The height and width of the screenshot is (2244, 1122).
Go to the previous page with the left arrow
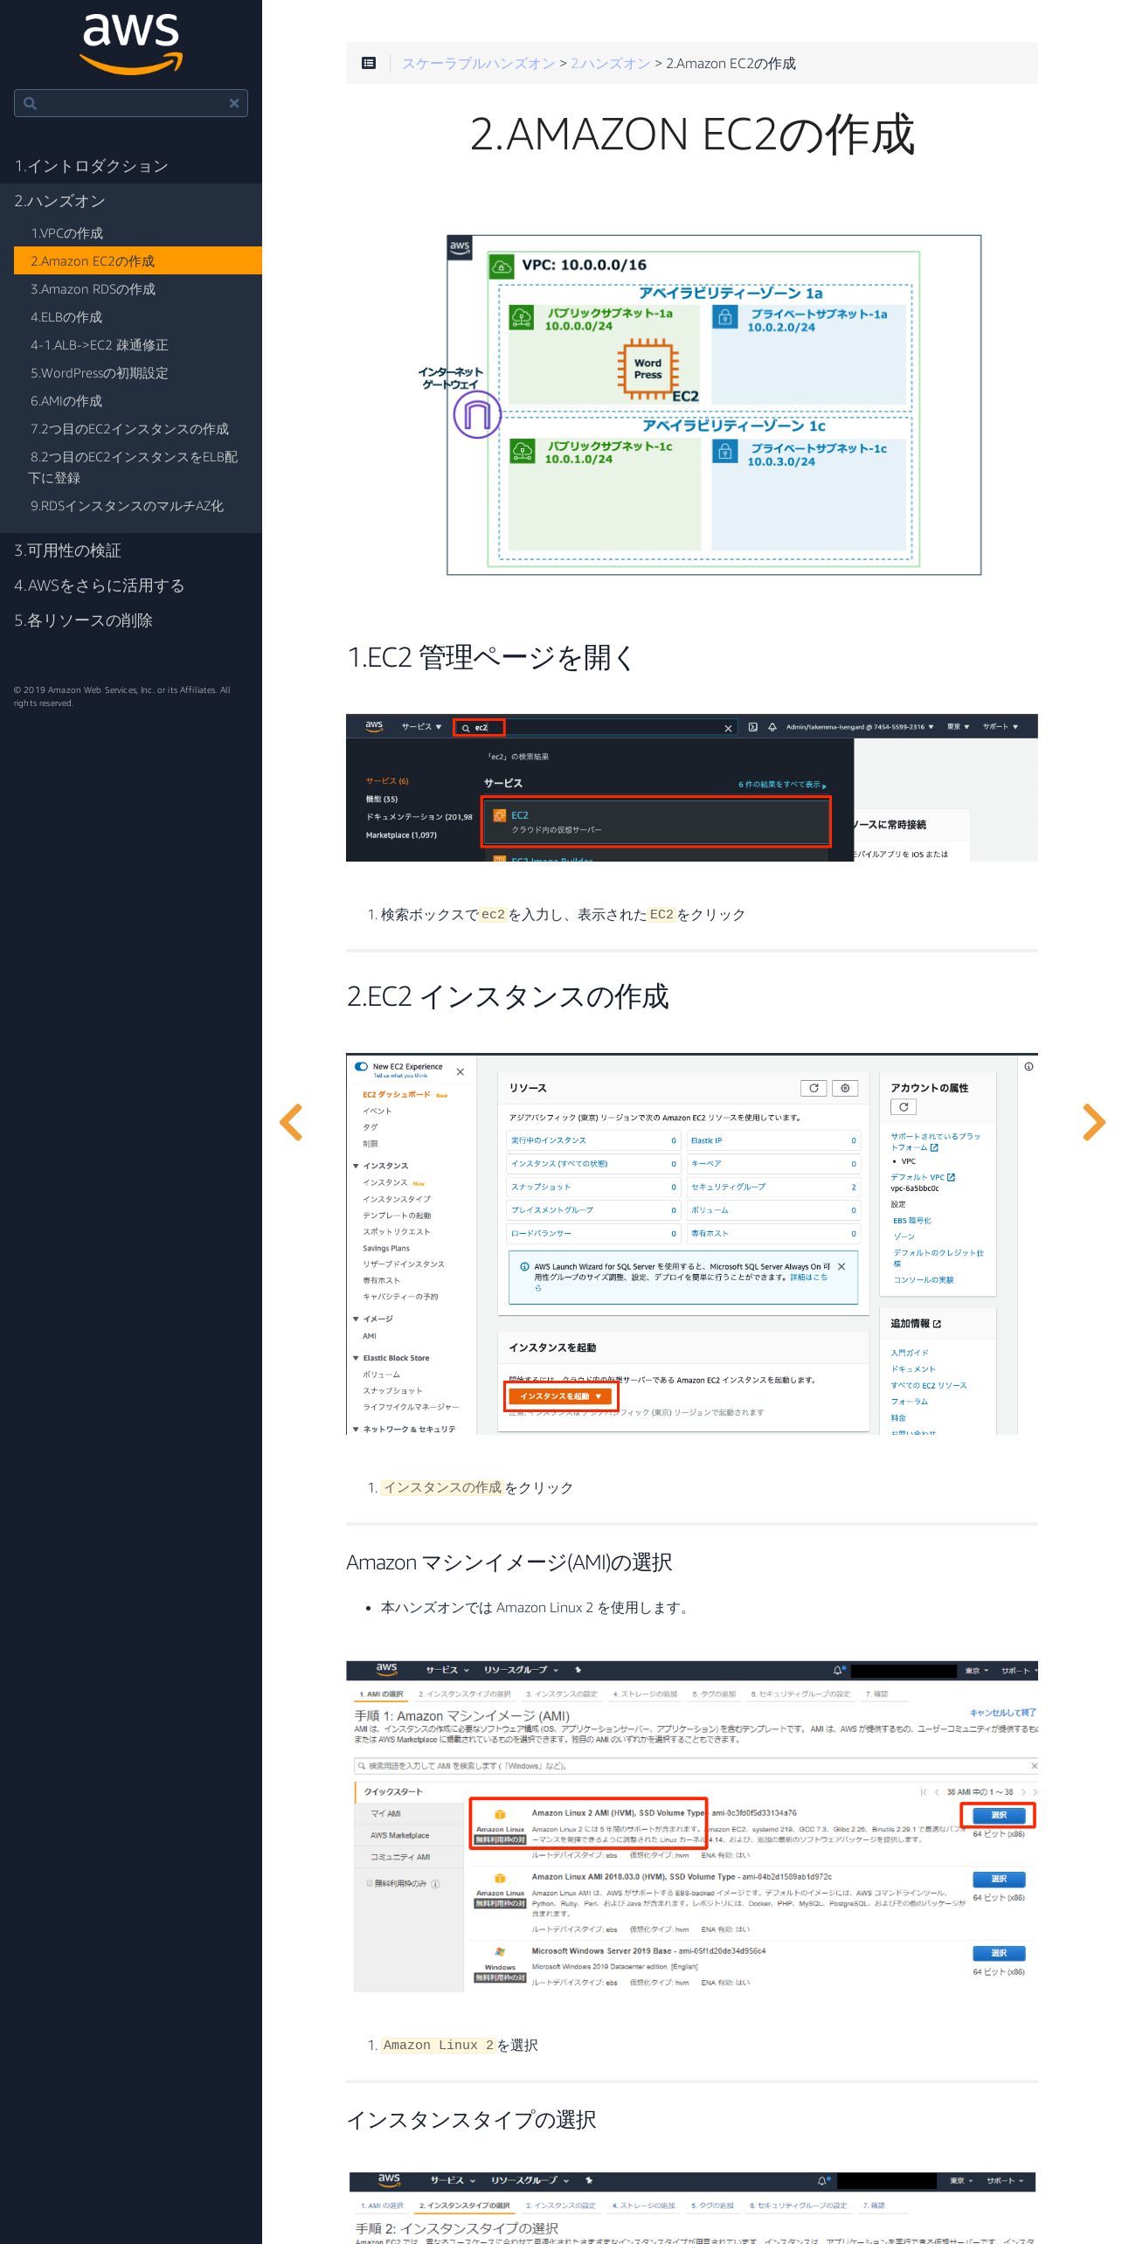click(x=291, y=1122)
